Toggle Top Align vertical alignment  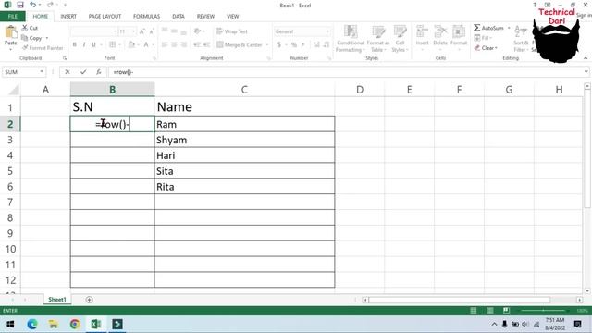pyautogui.click(x=165, y=31)
